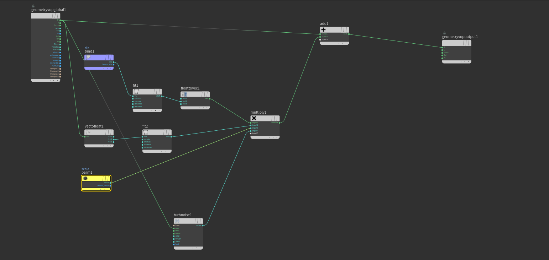Screen dimensions: 549x260
Task: Expand detail dots on multiply1 footer
Action: [x=273, y=137]
